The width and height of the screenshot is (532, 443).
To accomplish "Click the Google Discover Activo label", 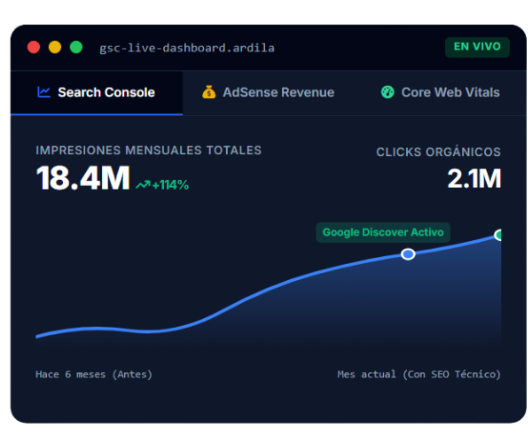I will pyautogui.click(x=383, y=232).
